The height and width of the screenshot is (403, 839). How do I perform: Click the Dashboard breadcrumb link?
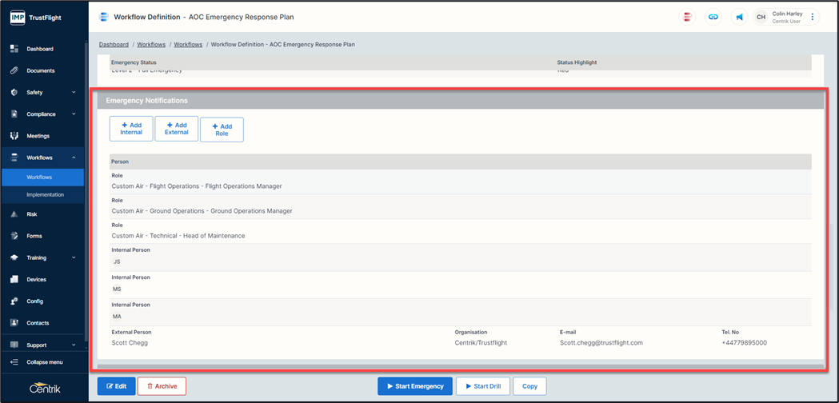point(114,45)
